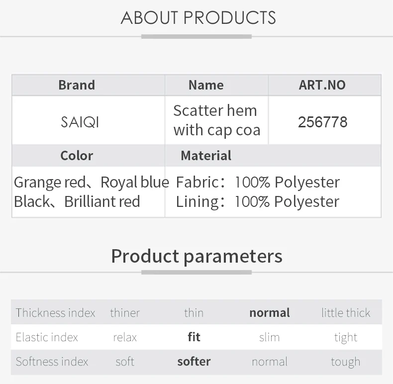Select the Thickness index row label

click(x=55, y=312)
